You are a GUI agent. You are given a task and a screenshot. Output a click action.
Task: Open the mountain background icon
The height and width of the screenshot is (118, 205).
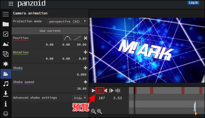click(6, 44)
